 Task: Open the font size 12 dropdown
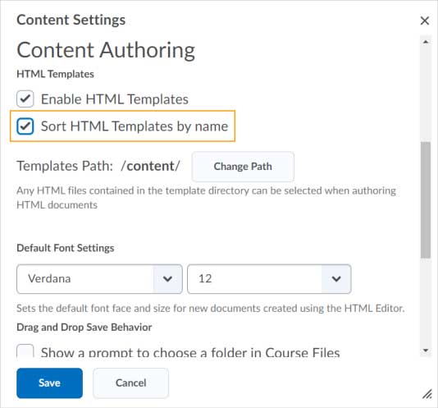tap(269, 279)
